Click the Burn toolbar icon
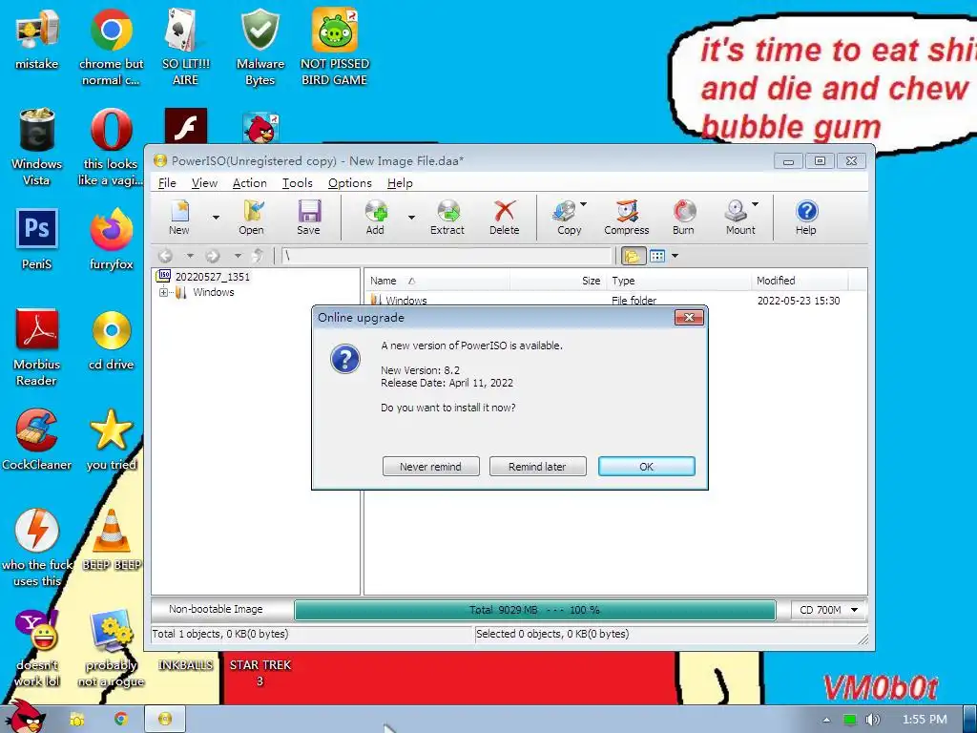 tap(683, 217)
